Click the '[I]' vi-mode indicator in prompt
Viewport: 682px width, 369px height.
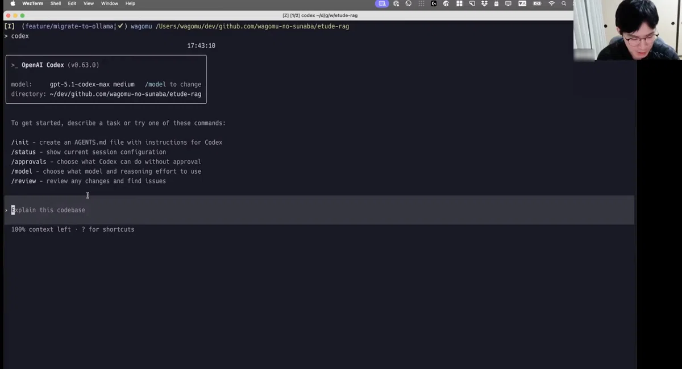9,26
